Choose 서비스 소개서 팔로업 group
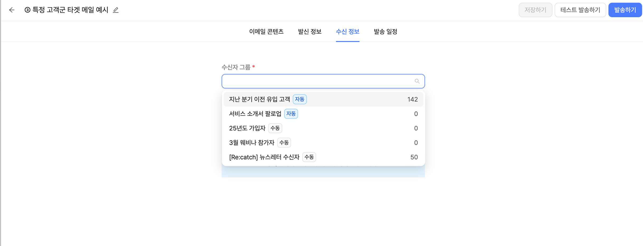The width and height of the screenshot is (643, 246). [x=255, y=114]
